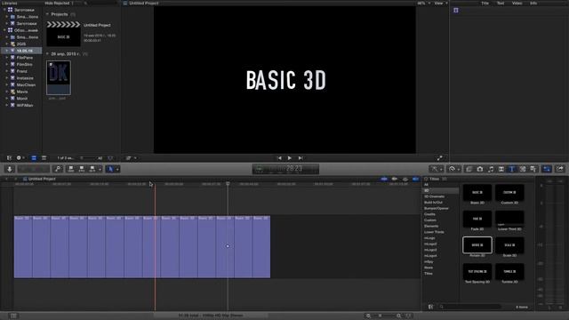
Task: Open the Themes browser icon
Action: [x=533, y=169]
